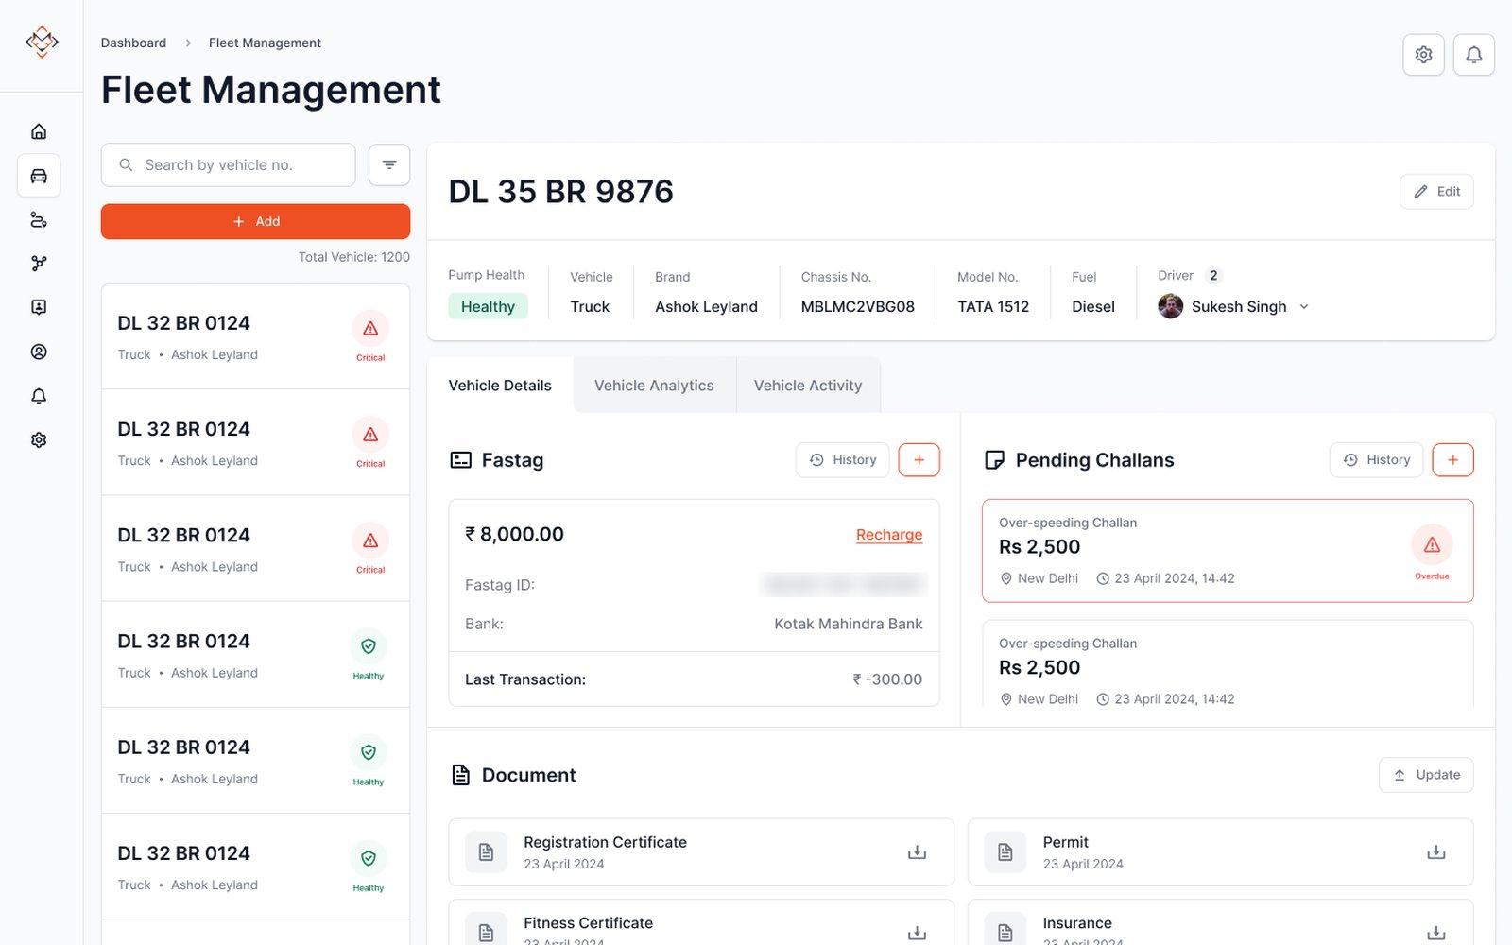Viewport: 1512px width, 945px height.
Task: Click the top-right settings gear button
Action: tap(1423, 55)
